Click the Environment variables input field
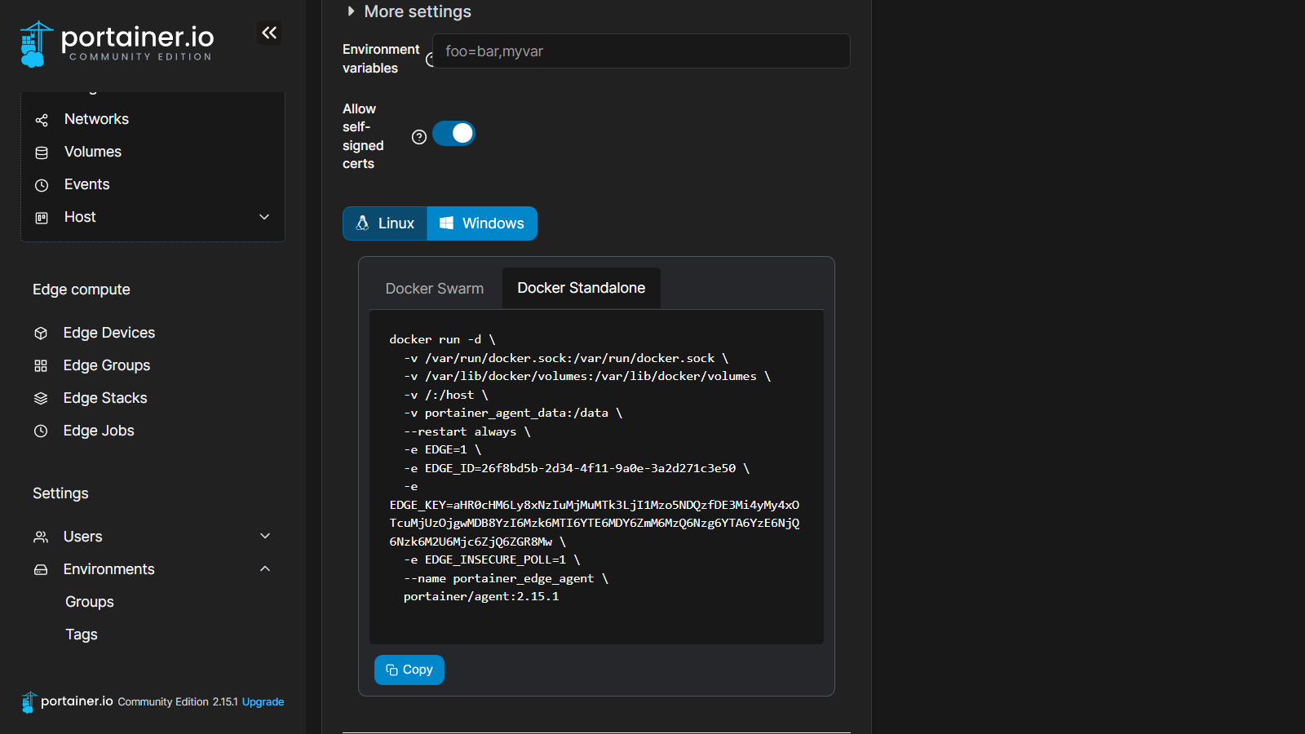This screenshot has height=734, width=1305. pos(641,51)
